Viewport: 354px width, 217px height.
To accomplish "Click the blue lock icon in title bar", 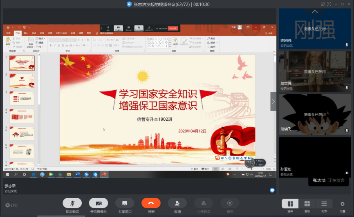I will pos(129,4).
